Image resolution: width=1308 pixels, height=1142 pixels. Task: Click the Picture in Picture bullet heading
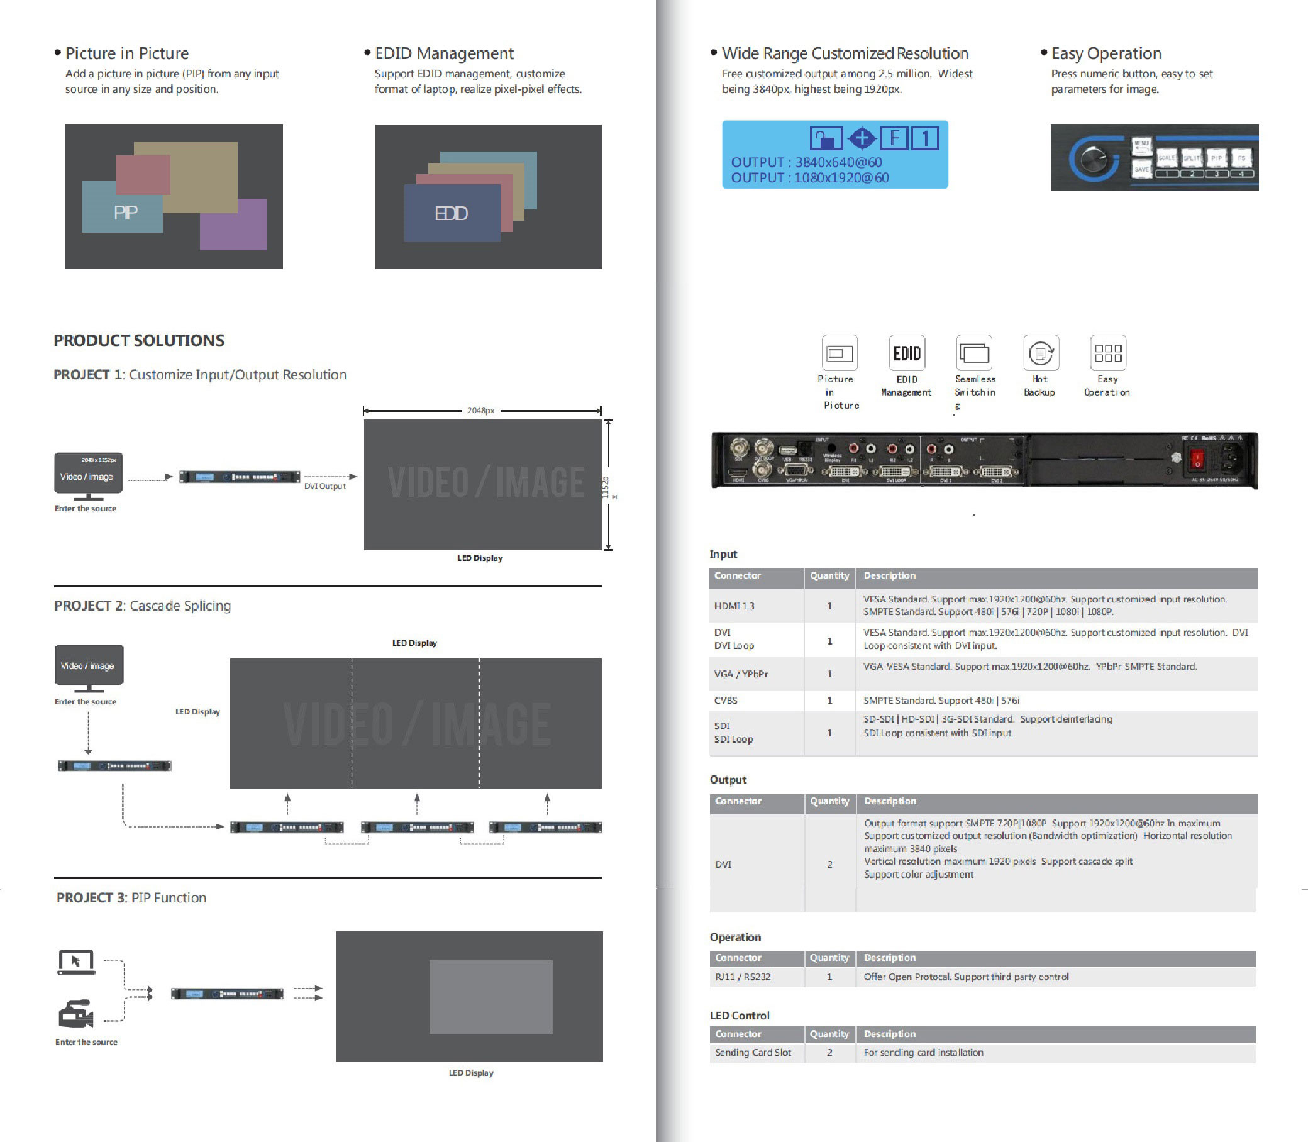pos(127,53)
